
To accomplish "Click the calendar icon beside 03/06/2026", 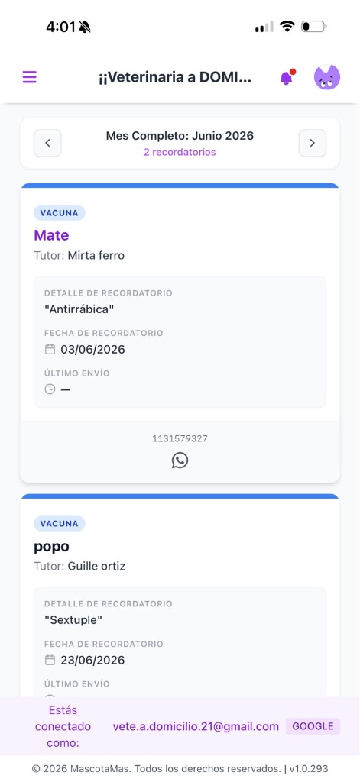I will [50, 349].
